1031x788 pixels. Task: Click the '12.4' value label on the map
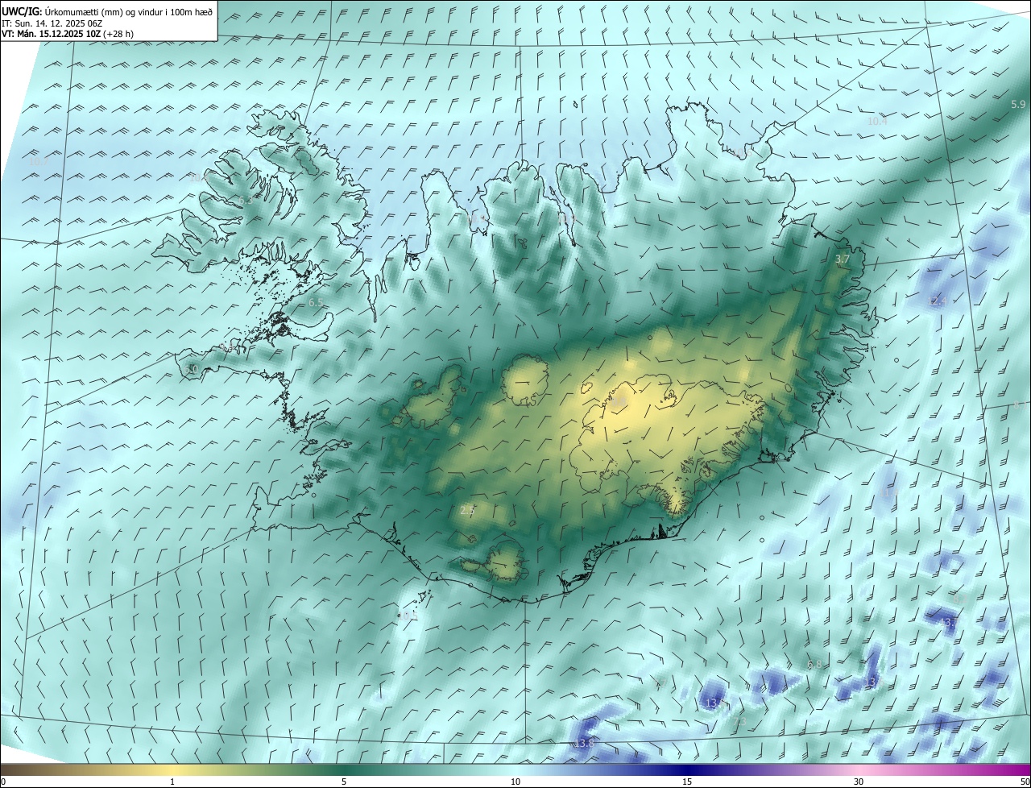point(937,301)
